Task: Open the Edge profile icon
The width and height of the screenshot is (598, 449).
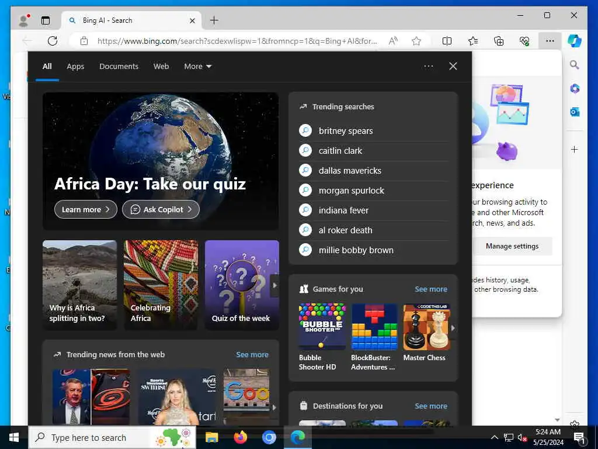Action: (x=23, y=20)
